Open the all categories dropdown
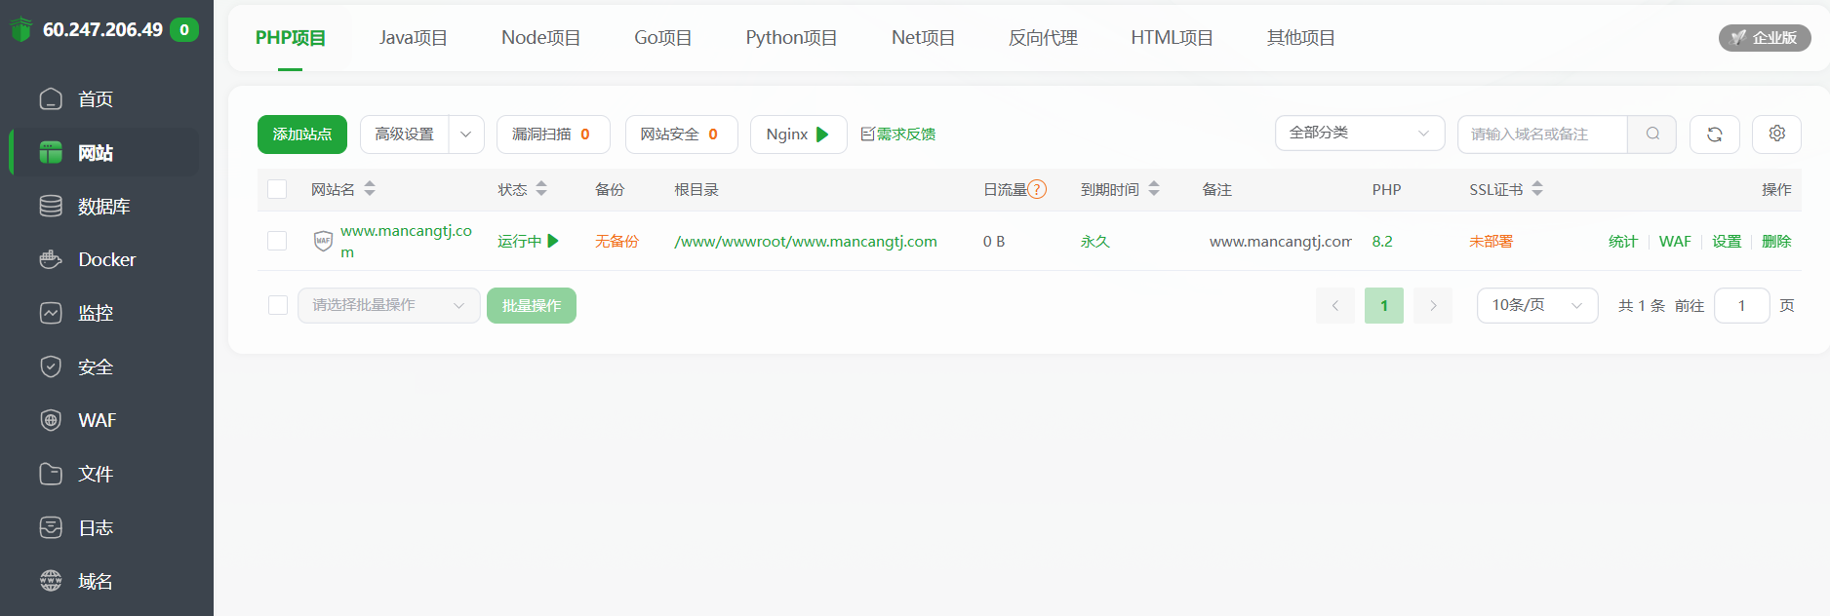 pyautogui.click(x=1359, y=134)
